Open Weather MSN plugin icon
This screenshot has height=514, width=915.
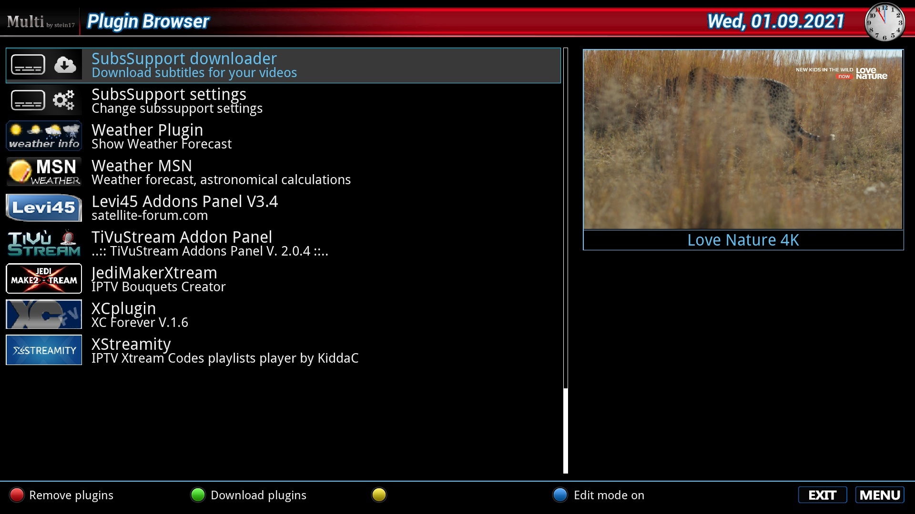tap(44, 171)
